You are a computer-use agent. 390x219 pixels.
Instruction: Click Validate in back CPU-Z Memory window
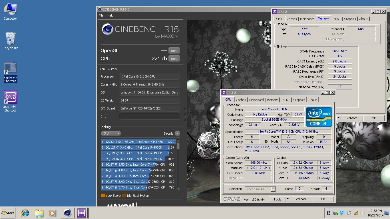(x=352, y=118)
